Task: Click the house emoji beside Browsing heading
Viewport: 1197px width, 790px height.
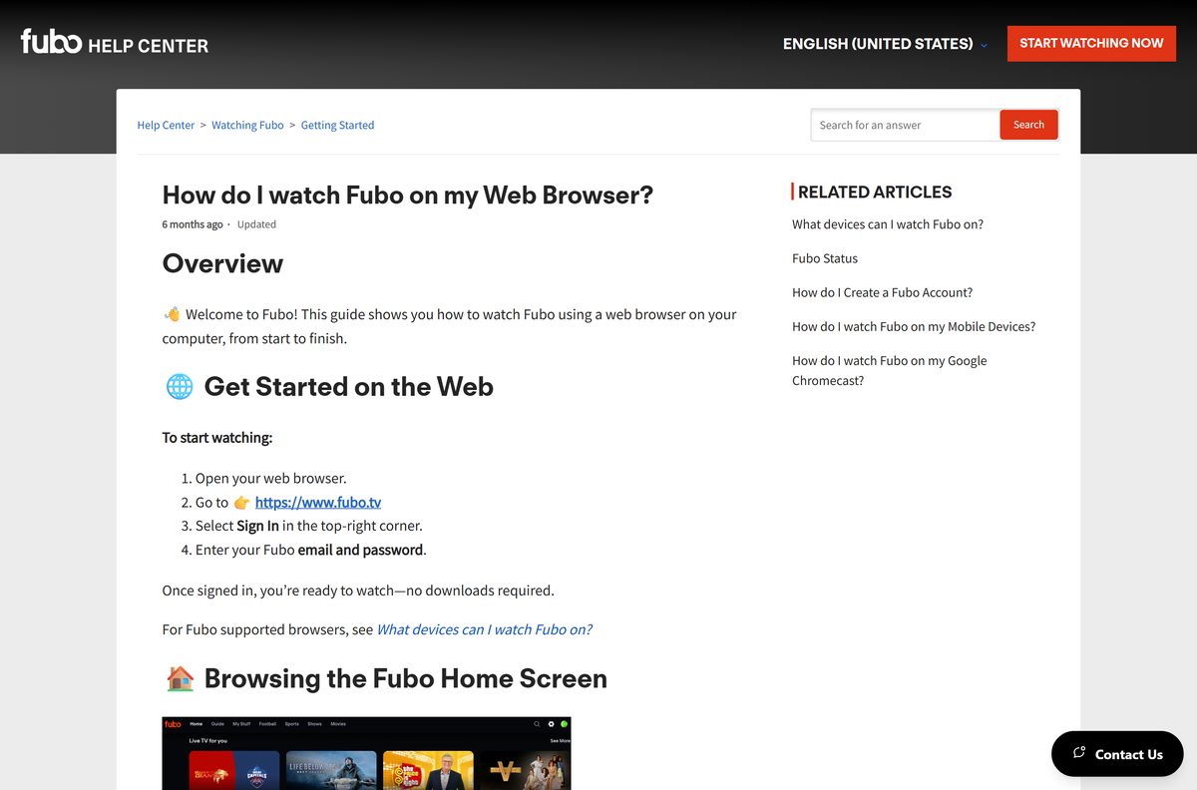Action: [x=180, y=678]
